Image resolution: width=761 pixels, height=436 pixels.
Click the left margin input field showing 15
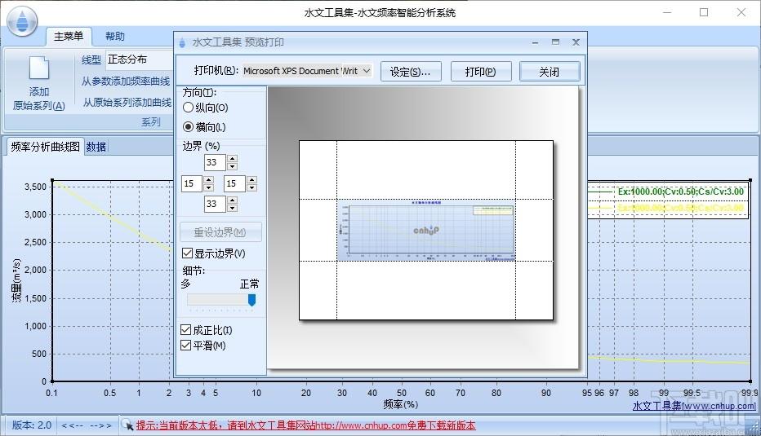click(192, 183)
